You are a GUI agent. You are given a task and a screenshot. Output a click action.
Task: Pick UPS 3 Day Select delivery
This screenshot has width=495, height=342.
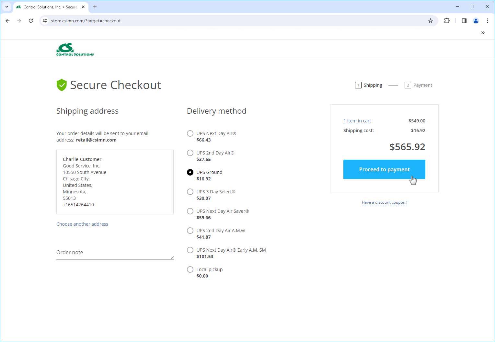pos(190,192)
